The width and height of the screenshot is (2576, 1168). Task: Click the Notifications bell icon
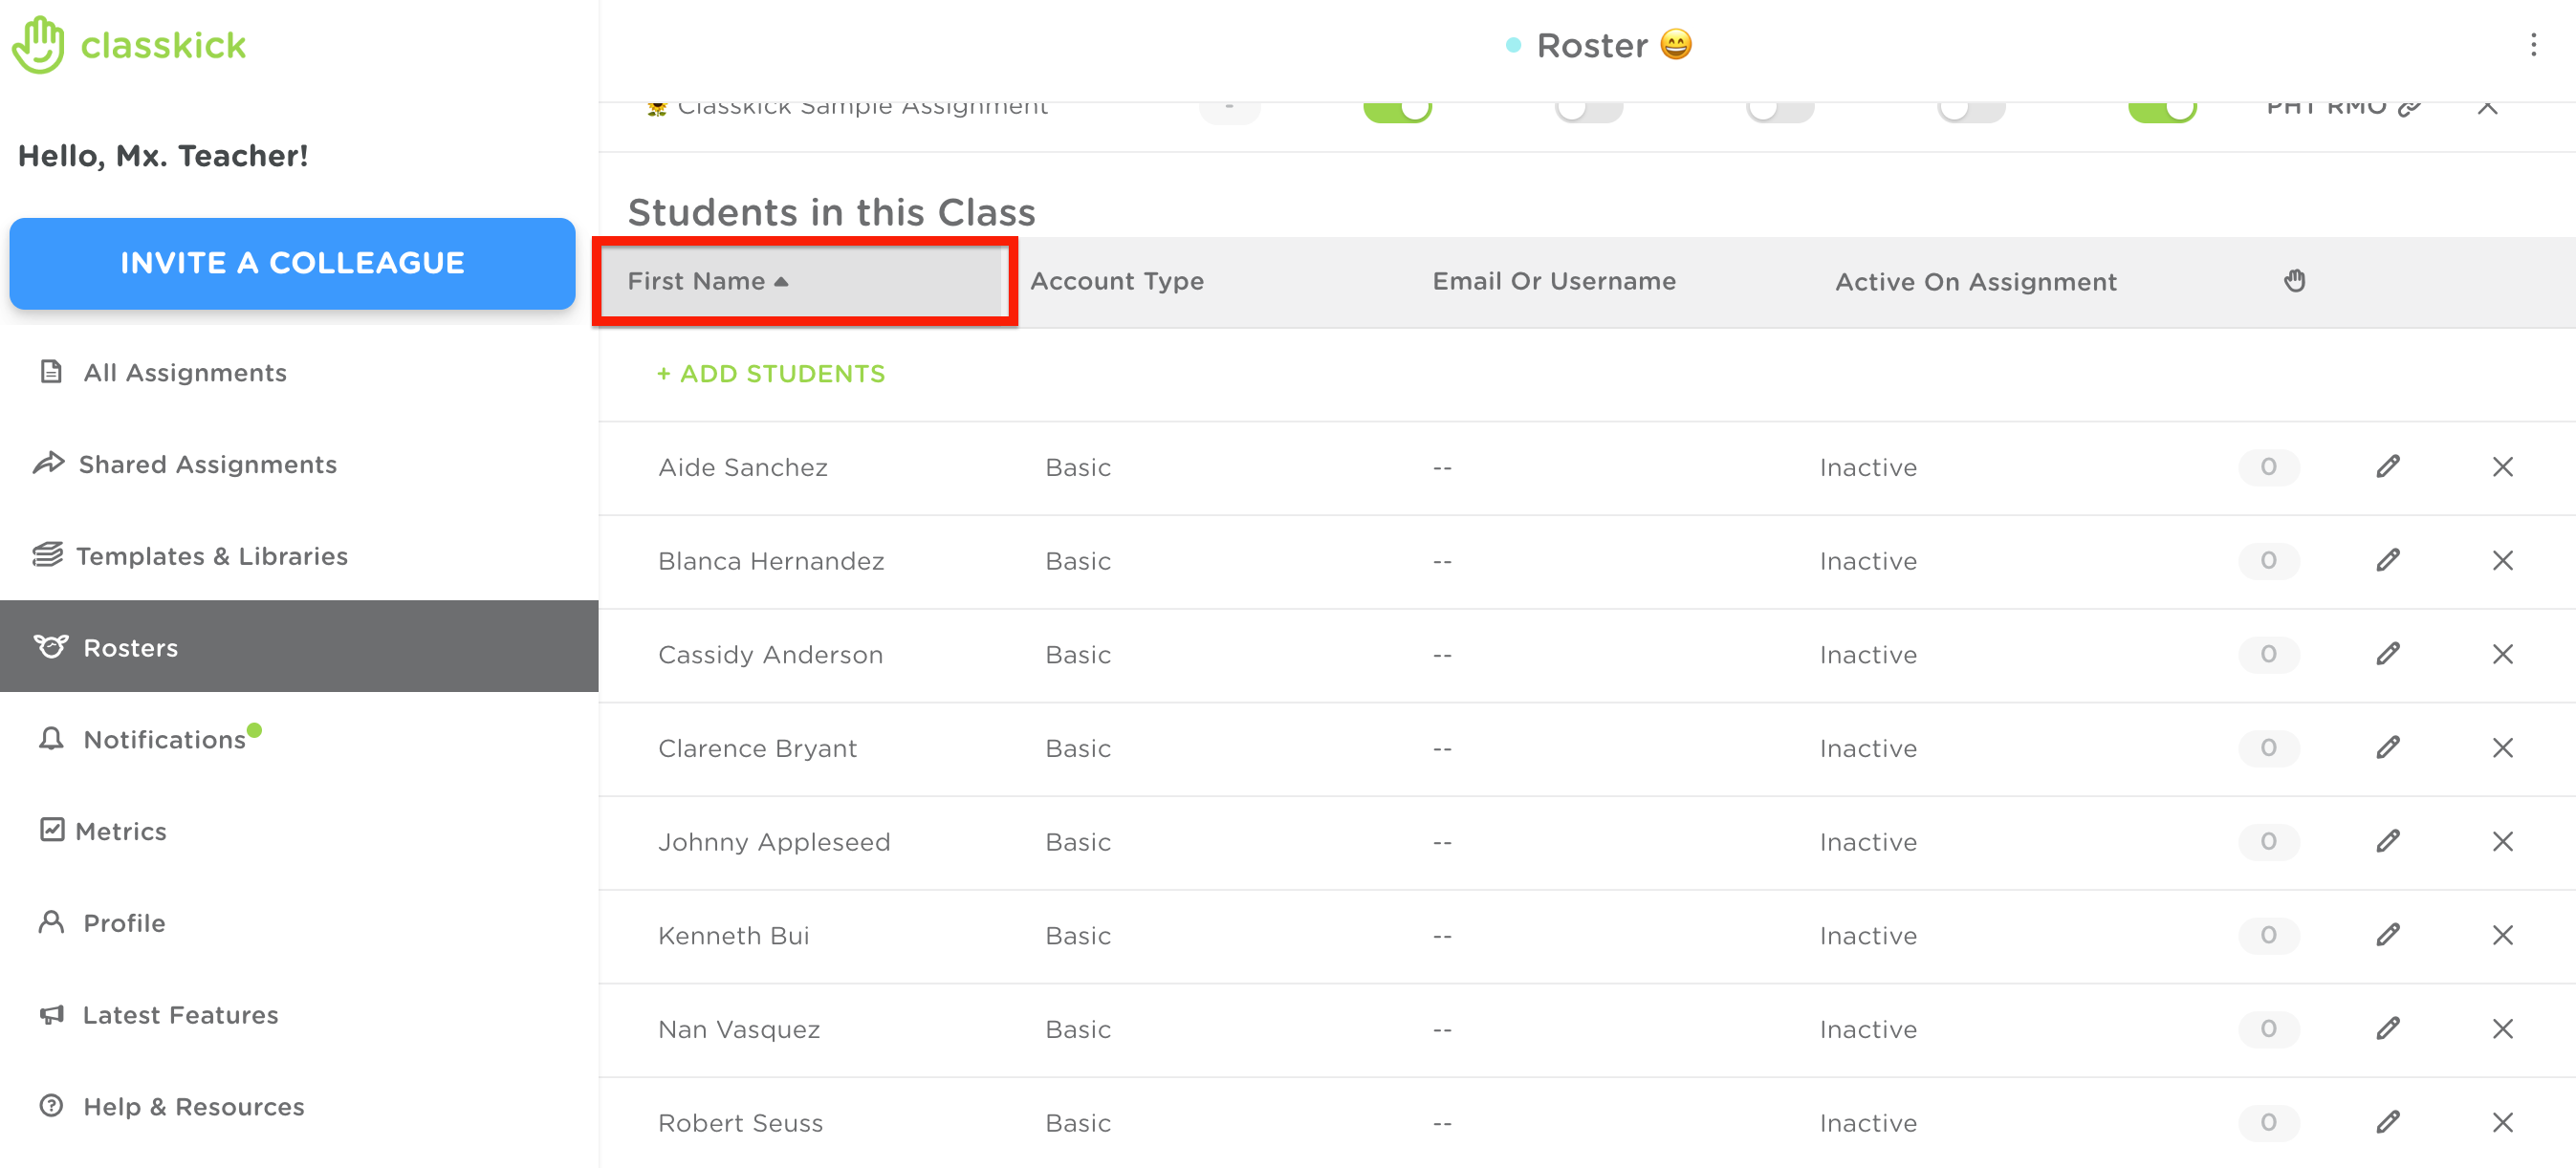51,739
